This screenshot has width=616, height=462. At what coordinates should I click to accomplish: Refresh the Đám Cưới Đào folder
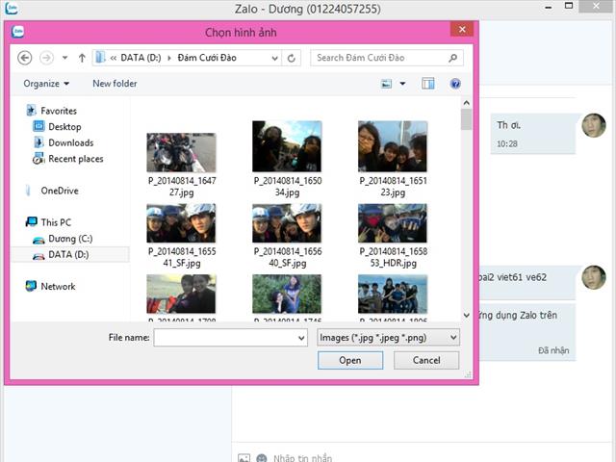pos(291,58)
